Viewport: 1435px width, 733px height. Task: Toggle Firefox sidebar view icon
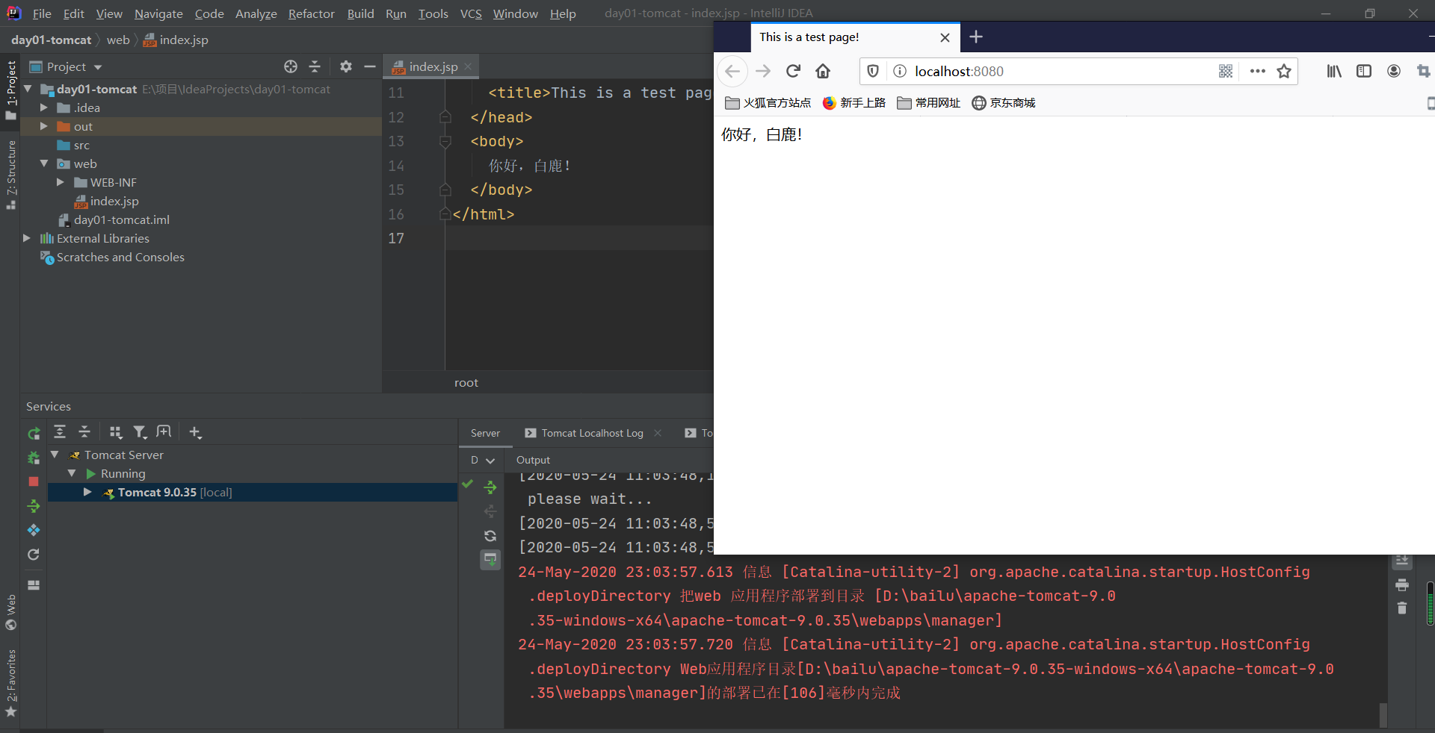click(1364, 71)
